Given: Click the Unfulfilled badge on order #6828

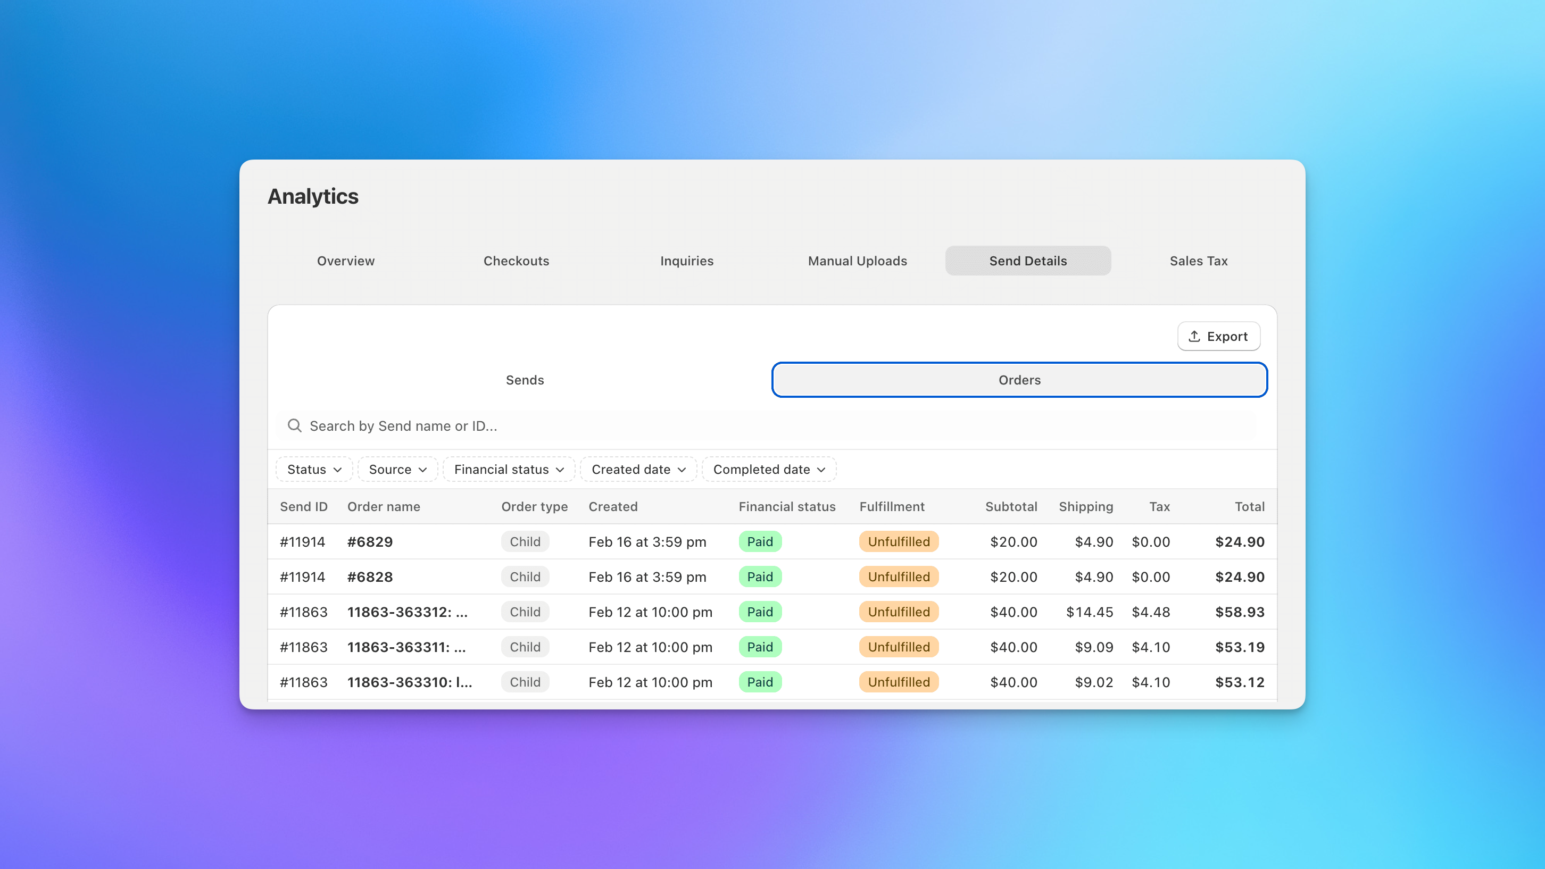Looking at the screenshot, I should [x=899, y=576].
